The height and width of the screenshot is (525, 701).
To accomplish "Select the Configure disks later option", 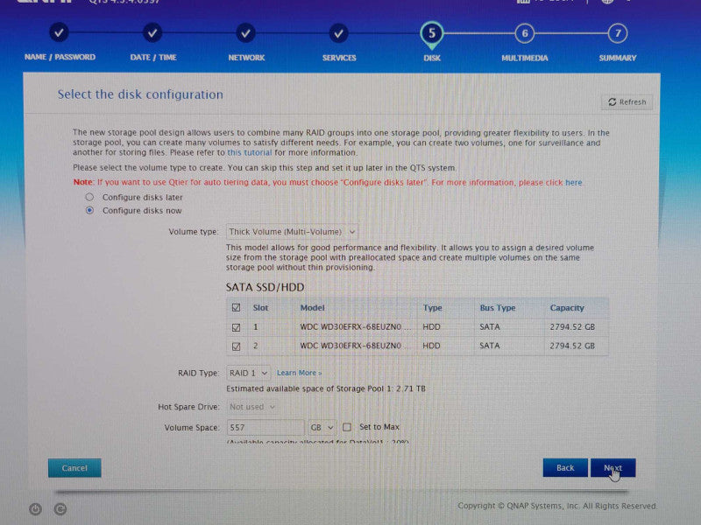I will coord(90,197).
